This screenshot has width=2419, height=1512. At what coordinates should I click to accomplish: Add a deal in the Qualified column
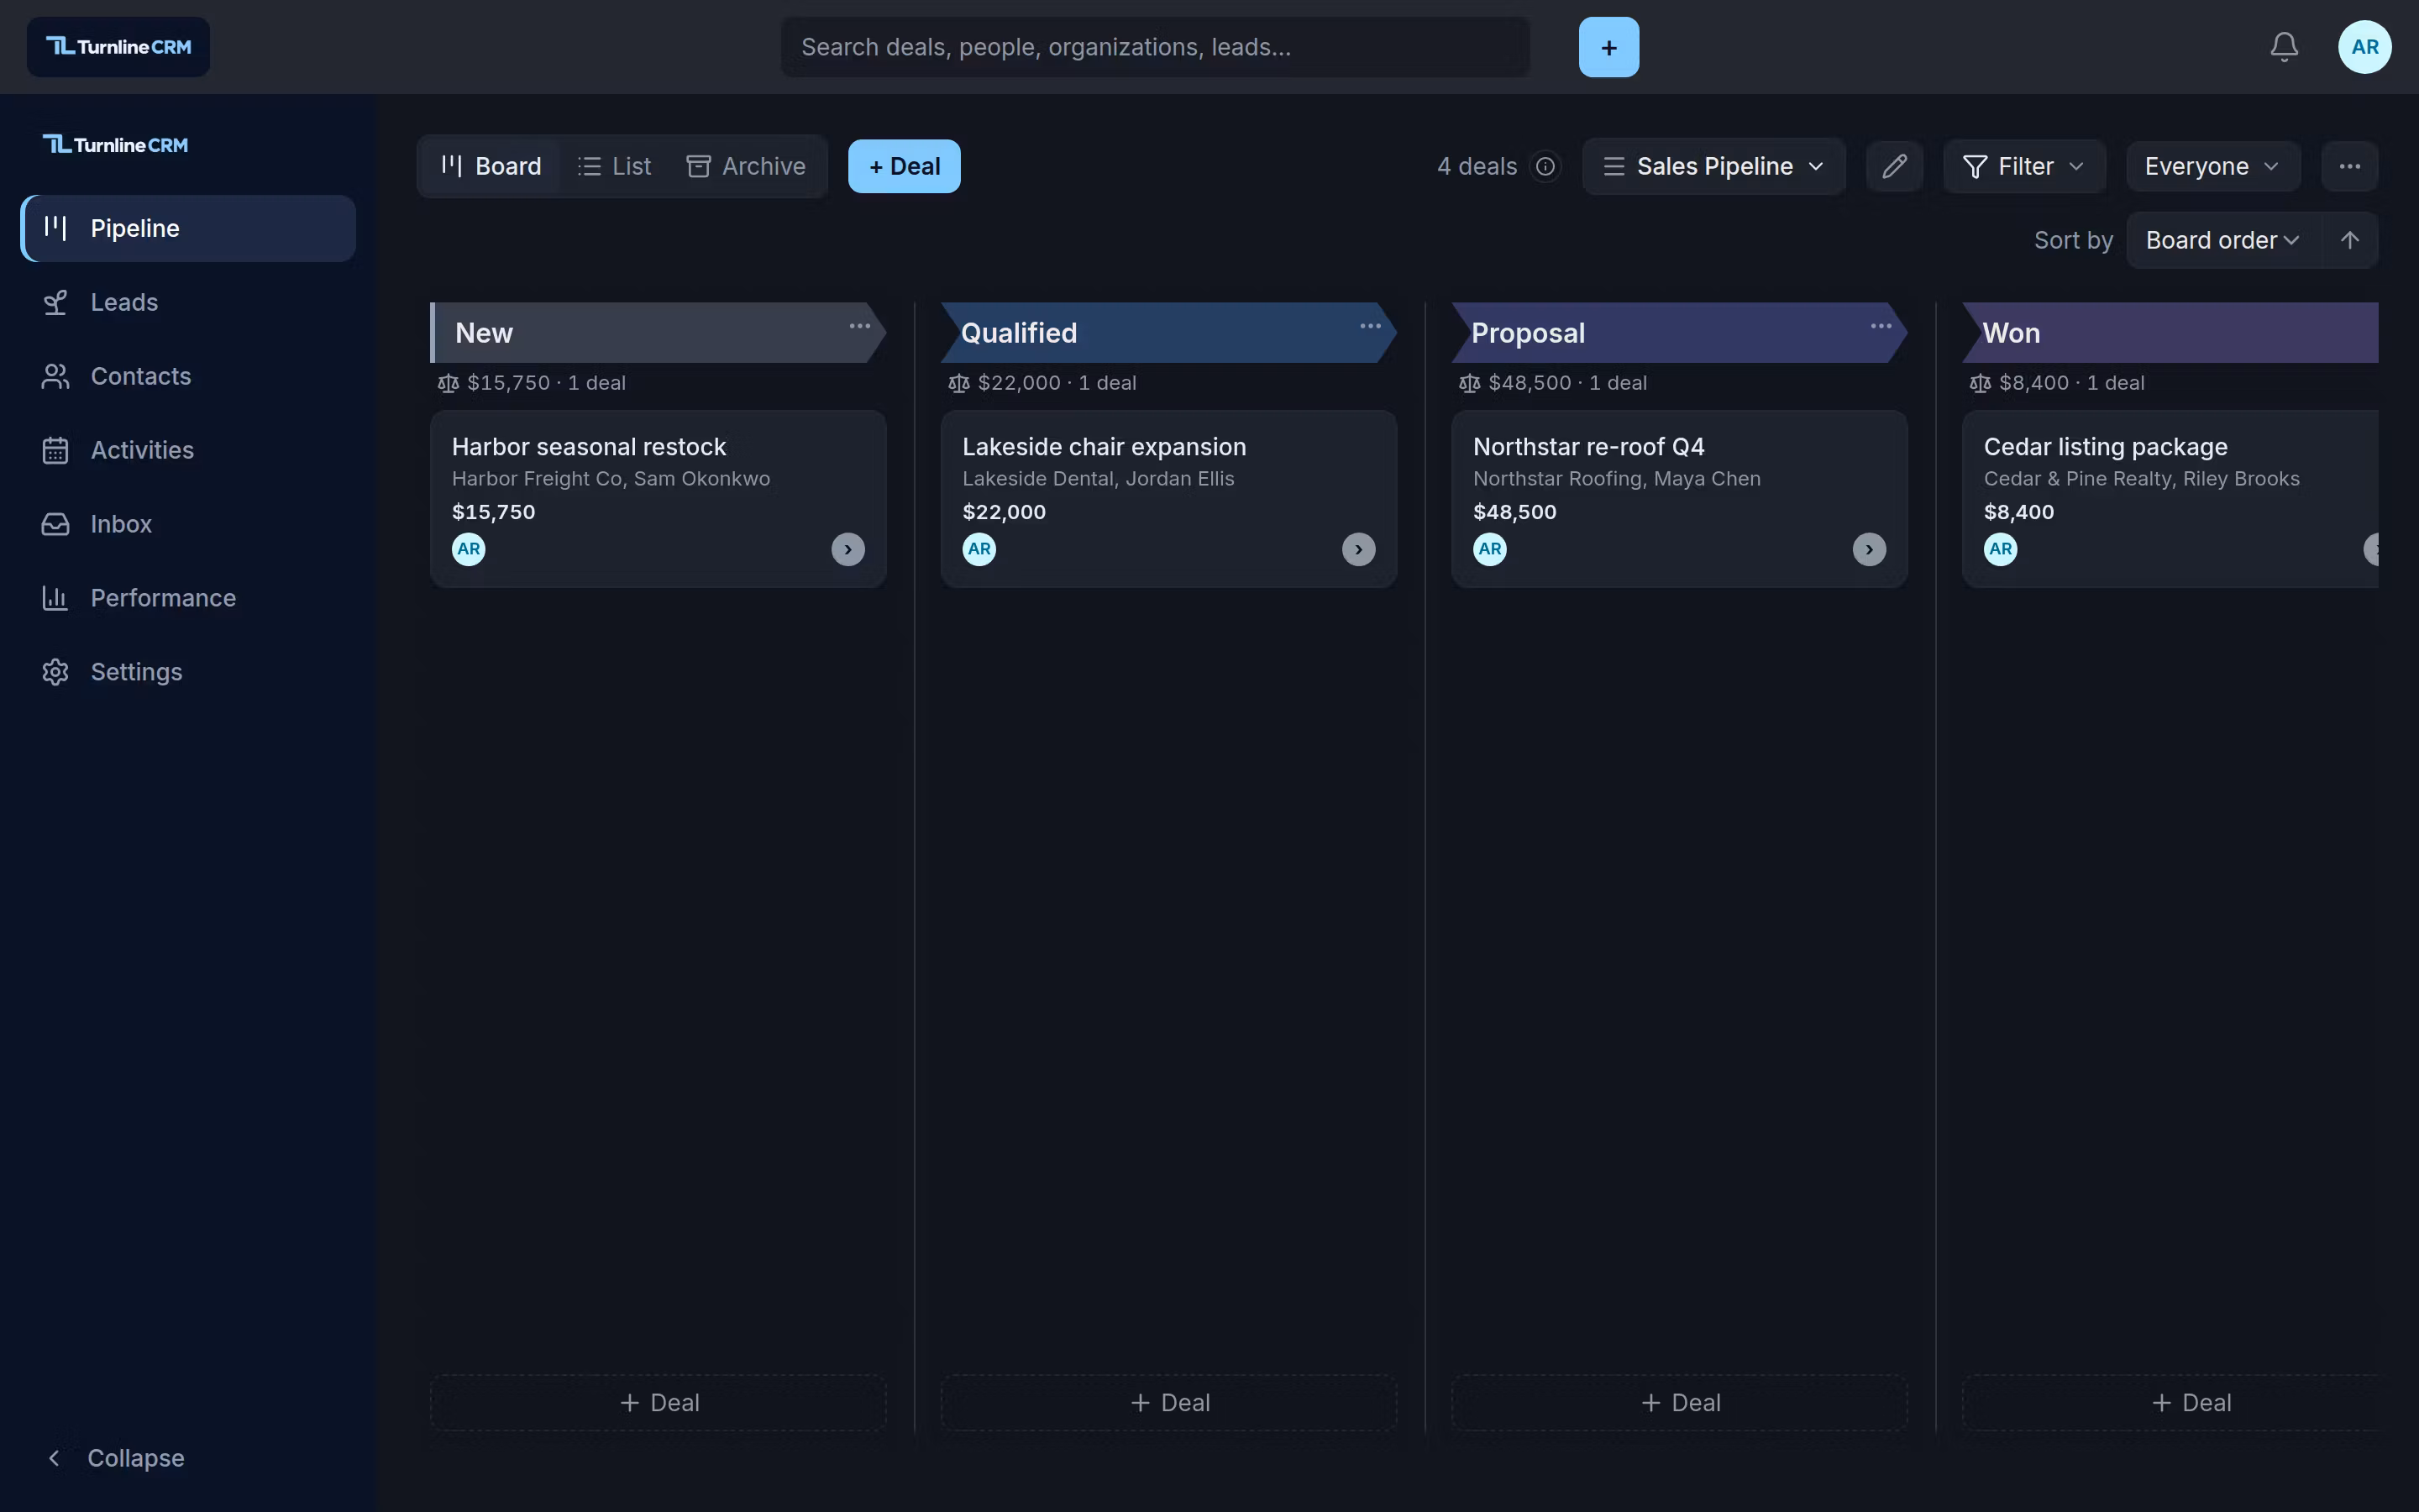(1168, 1403)
